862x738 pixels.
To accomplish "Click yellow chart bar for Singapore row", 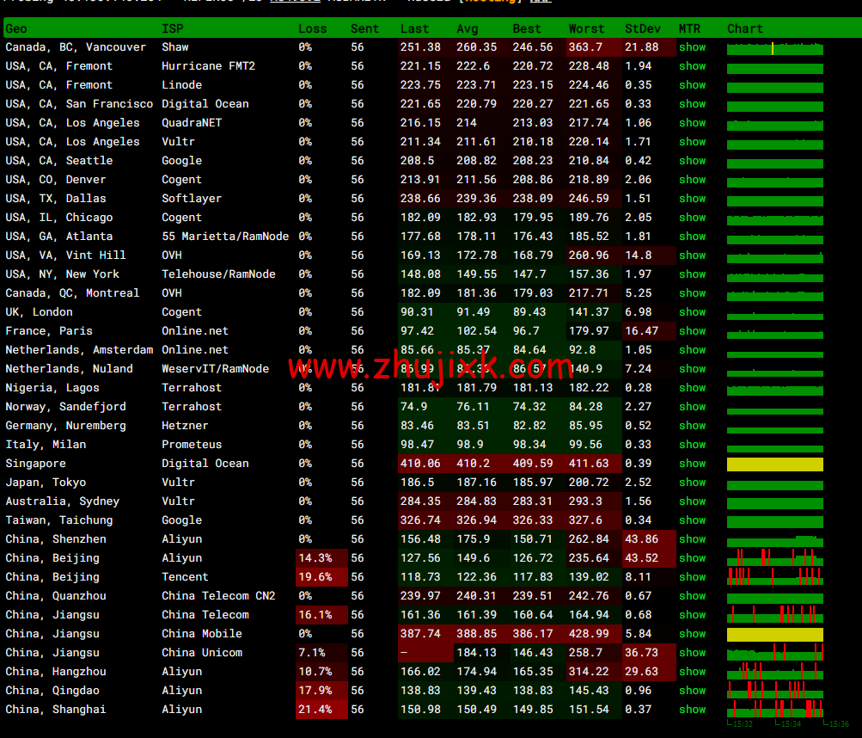I will (x=774, y=464).
